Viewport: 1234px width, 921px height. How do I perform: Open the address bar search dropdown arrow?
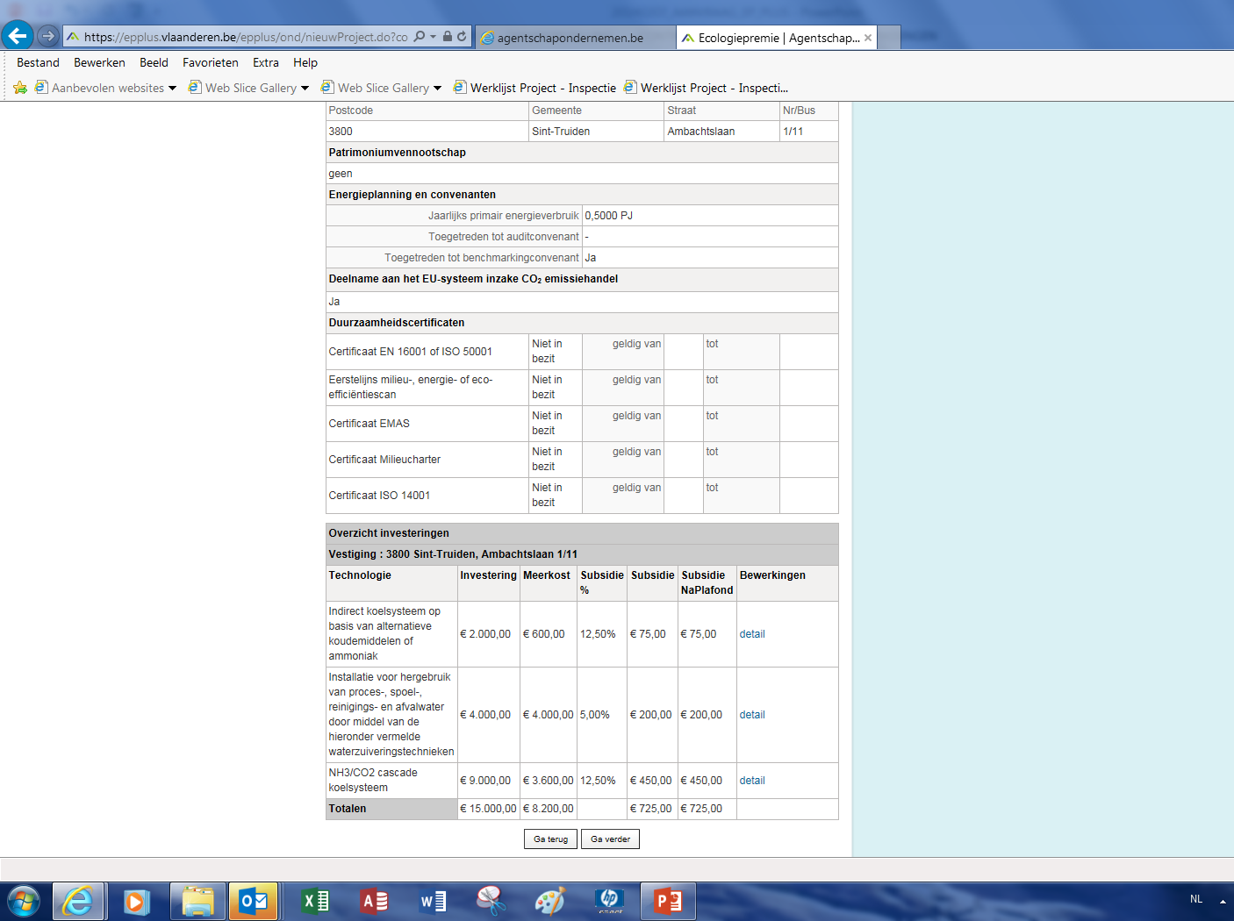tap(433, 37)
